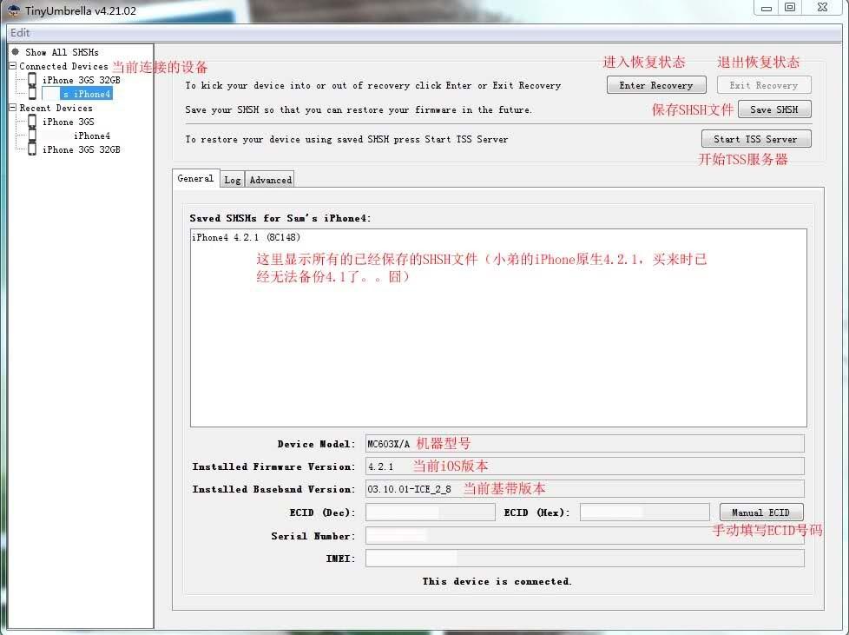Screen dimensions: 849x635
Task: Click phone icon of recent iPhone4
Action: click(32, 136)
